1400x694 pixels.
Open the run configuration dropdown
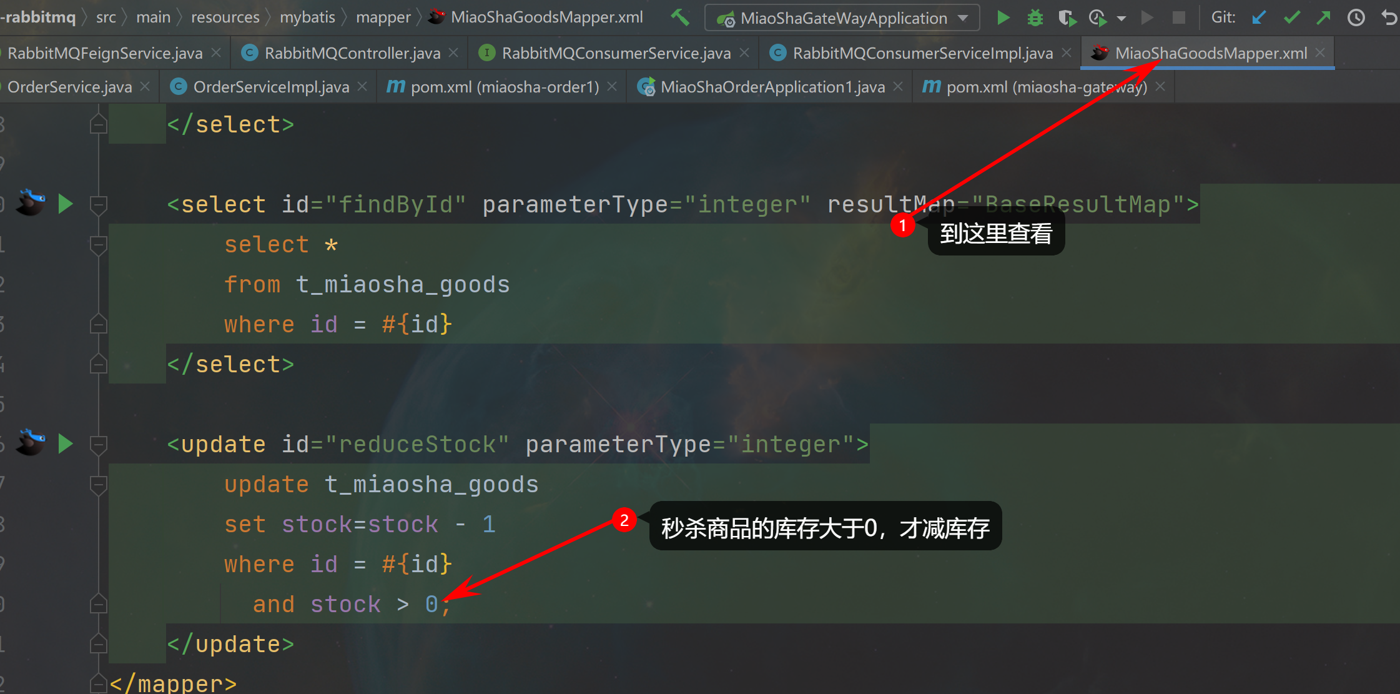(962, 17)
